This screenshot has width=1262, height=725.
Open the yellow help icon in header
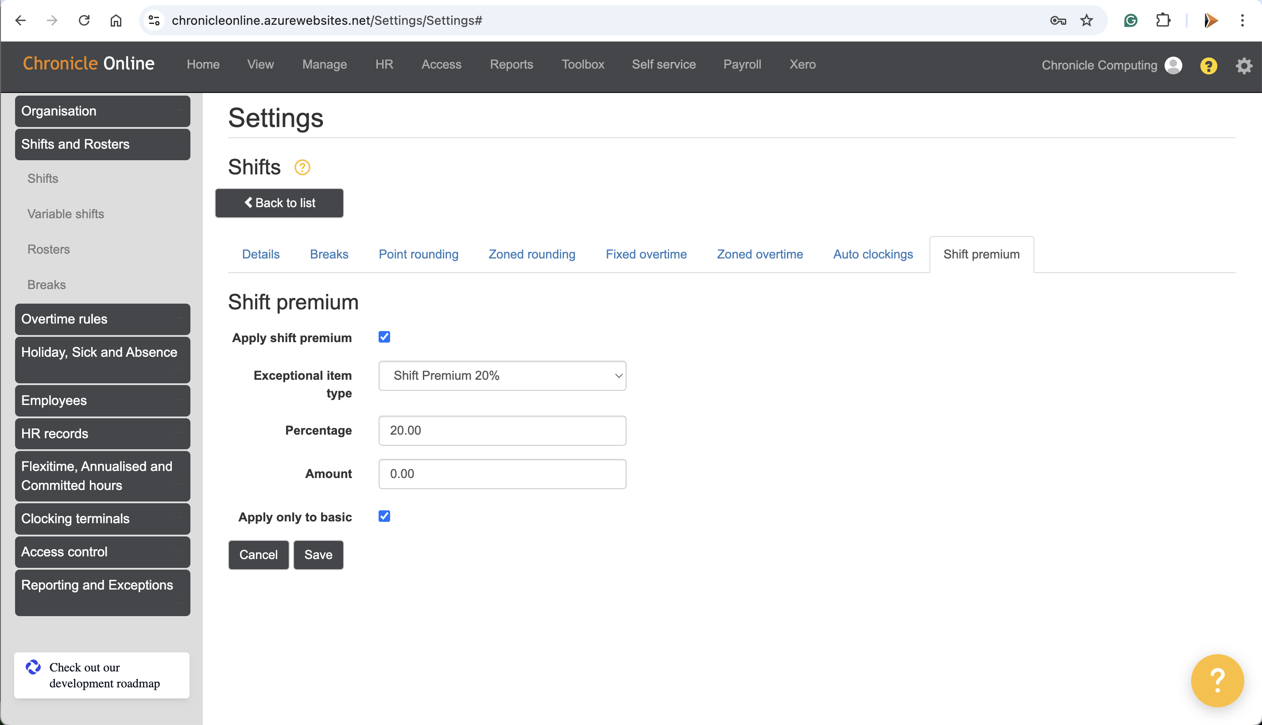(x=1208, y=66)
